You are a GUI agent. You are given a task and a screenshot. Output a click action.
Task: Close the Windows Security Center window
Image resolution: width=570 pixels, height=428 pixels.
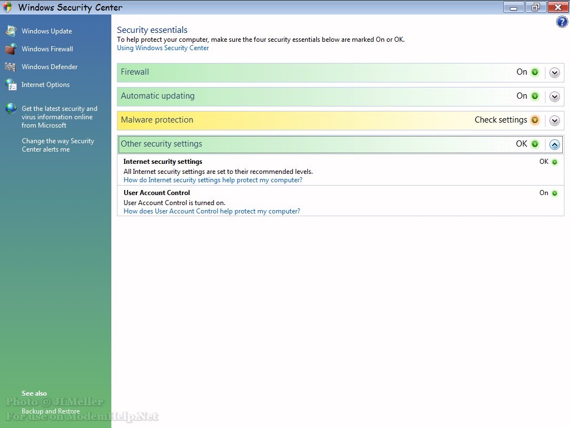558,7
